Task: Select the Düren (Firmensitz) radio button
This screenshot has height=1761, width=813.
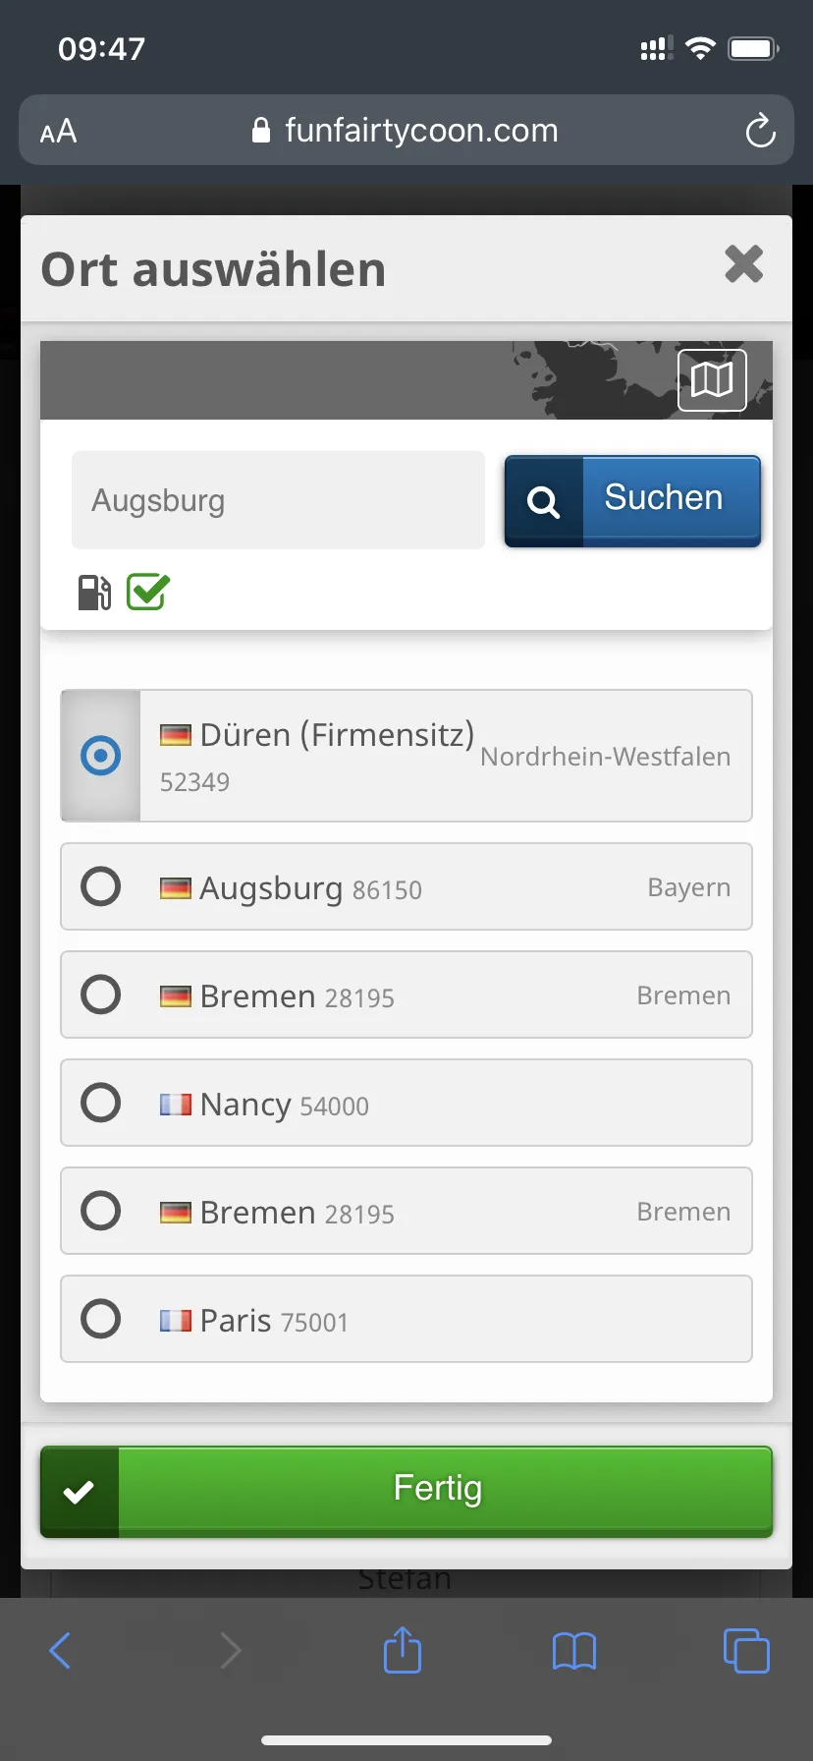Action: point(101,756)
